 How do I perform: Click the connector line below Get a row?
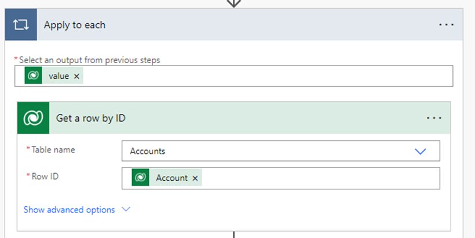coord(233,235)
